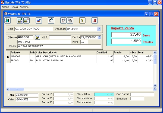This screenshot has height=113, width=163.
Task: Open the client folder lookup button
Action: (37, 37)
